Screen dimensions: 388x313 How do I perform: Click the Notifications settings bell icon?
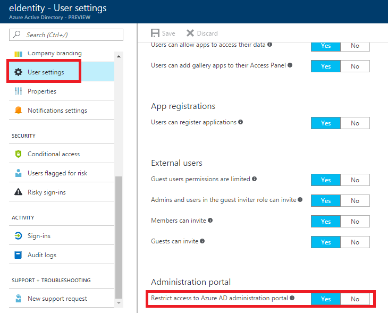coord(18,110)
